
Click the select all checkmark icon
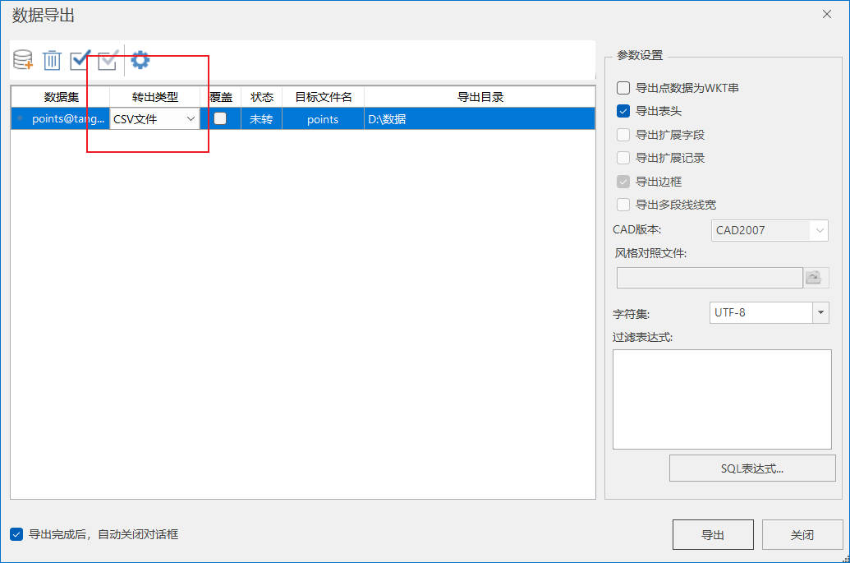click(x=80, y=60)
